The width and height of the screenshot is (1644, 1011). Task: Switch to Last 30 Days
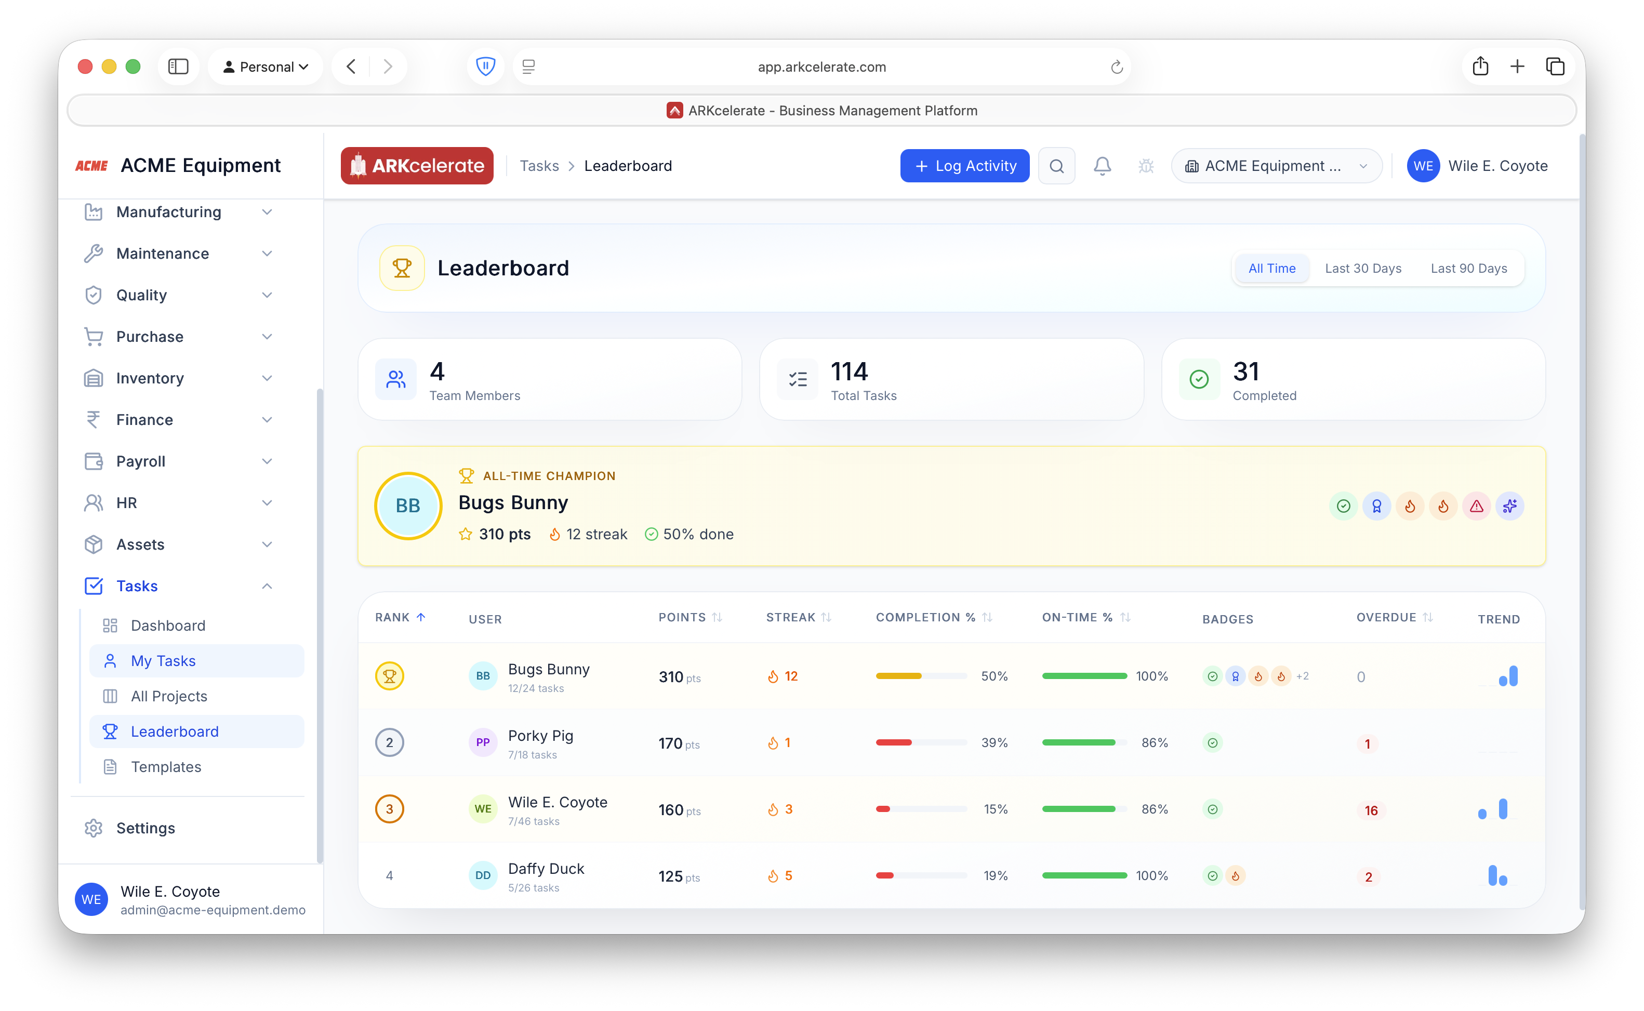click(x=1362, y=268)
